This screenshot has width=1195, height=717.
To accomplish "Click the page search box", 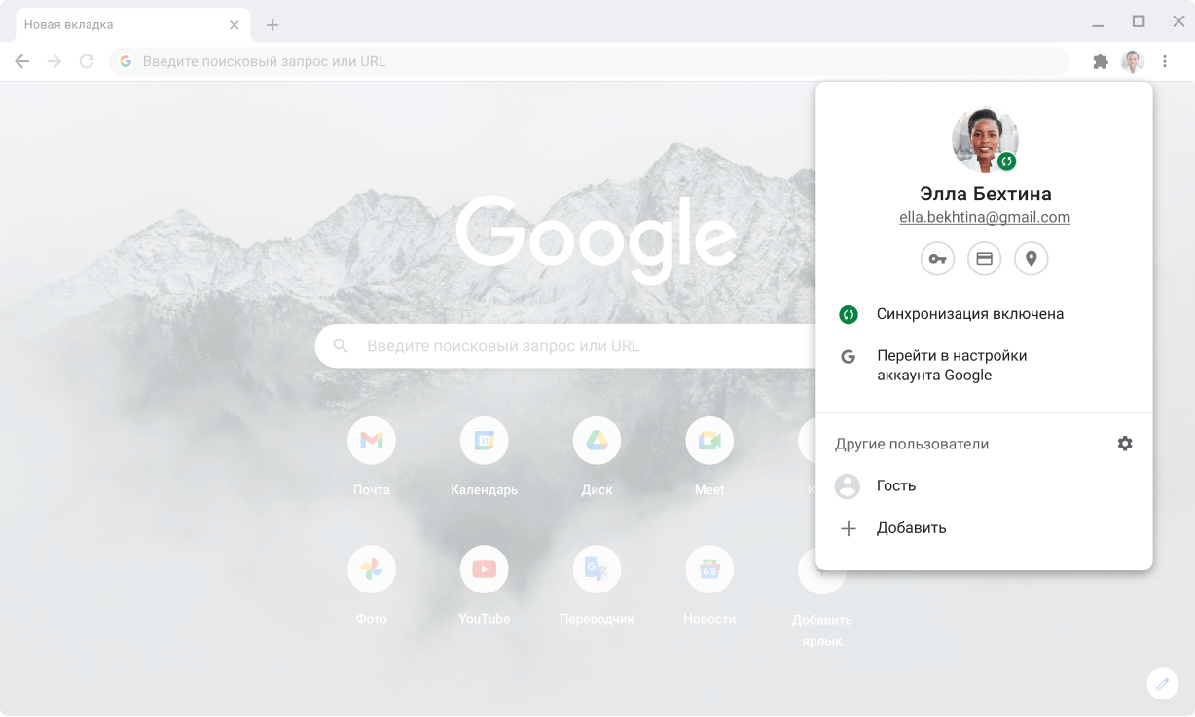I will 564,346.
